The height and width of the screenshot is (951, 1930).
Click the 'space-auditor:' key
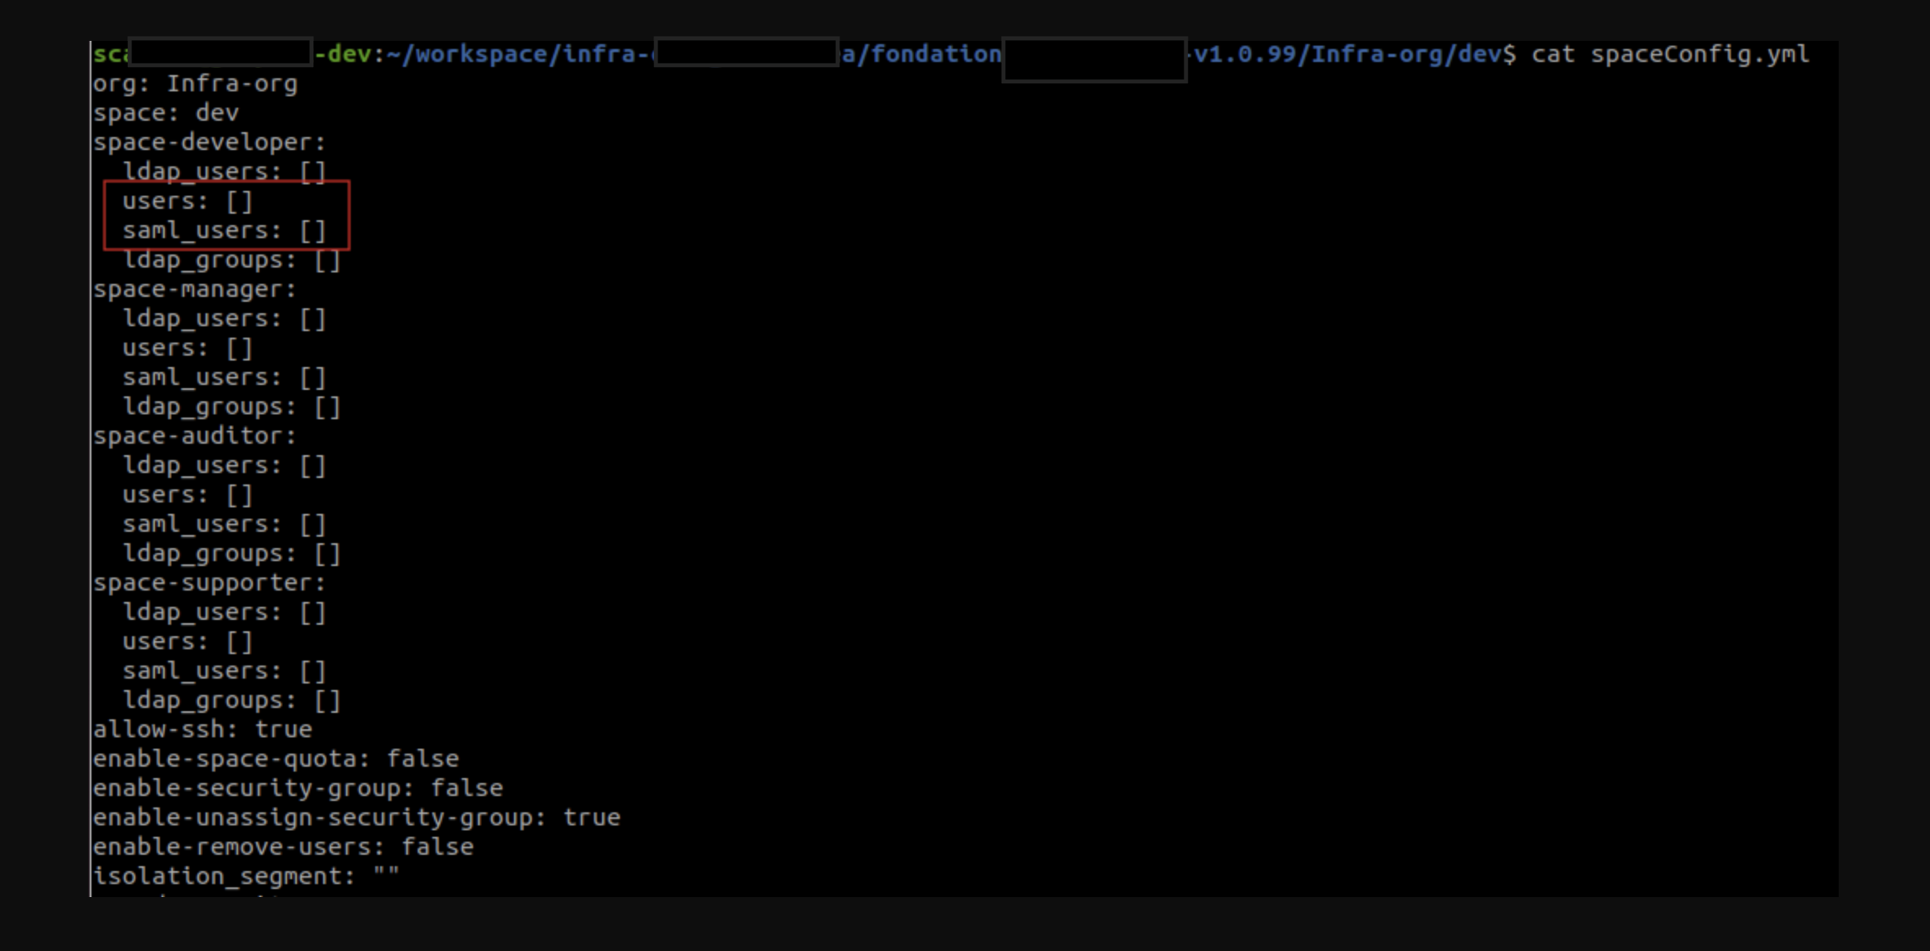(194, 436)
